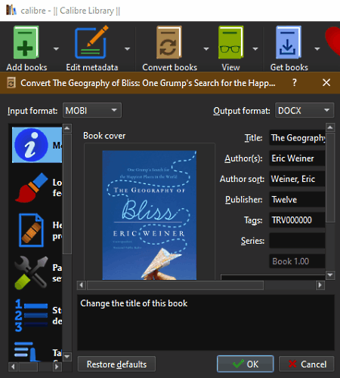Expand the Add books dropdown arrow
The height and width of the screenshot is (378, 340).
coord(56,48)
